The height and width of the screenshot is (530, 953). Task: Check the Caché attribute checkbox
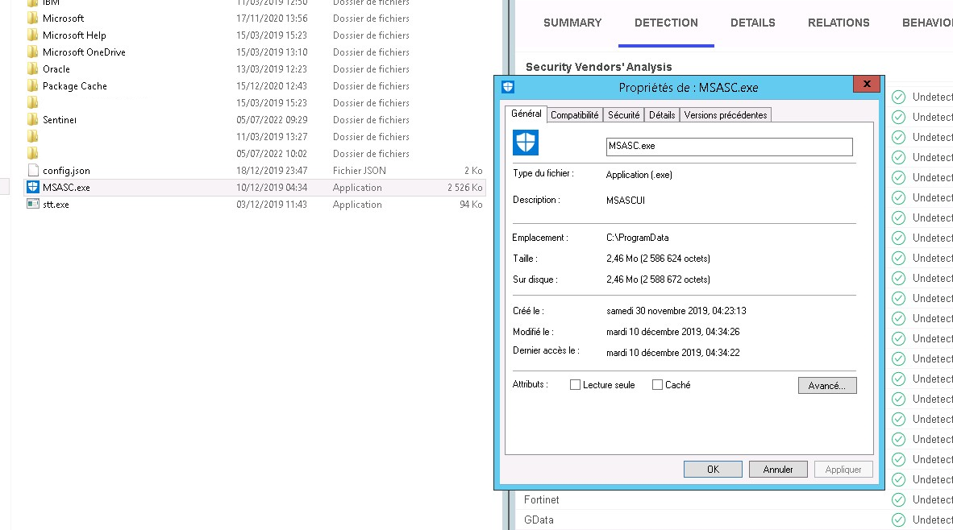click(x=656, y=385)
